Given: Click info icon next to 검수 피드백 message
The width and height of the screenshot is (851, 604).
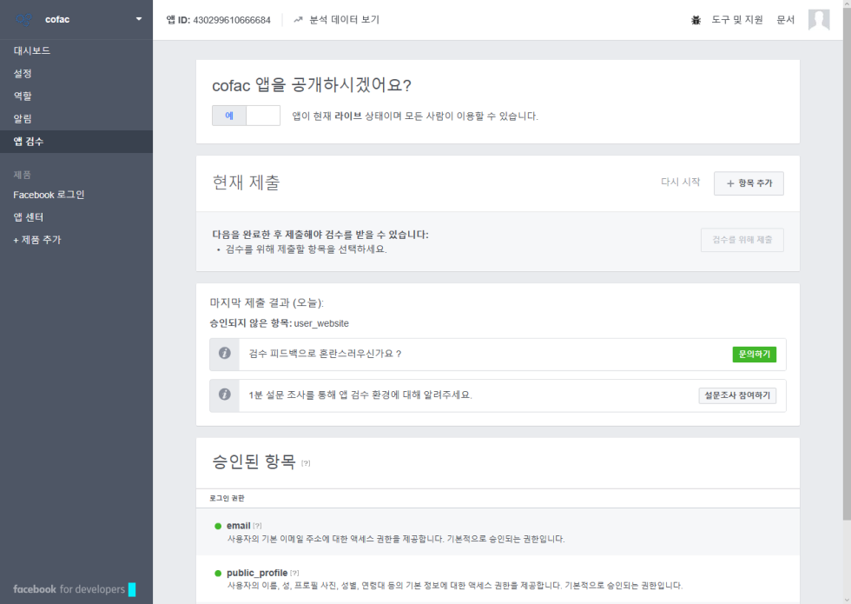Looking at the screenshot, I should (x=224, y=354).
